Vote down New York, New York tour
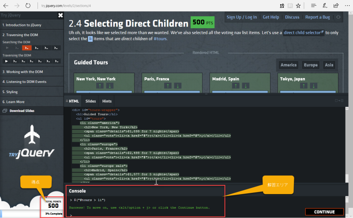The image size is (353, 218). pos(109,86)
